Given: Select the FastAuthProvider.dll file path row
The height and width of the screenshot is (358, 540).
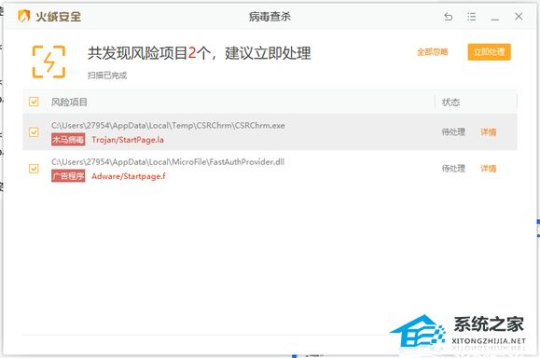Looking at the screenshot, I should tap(270, 169).
